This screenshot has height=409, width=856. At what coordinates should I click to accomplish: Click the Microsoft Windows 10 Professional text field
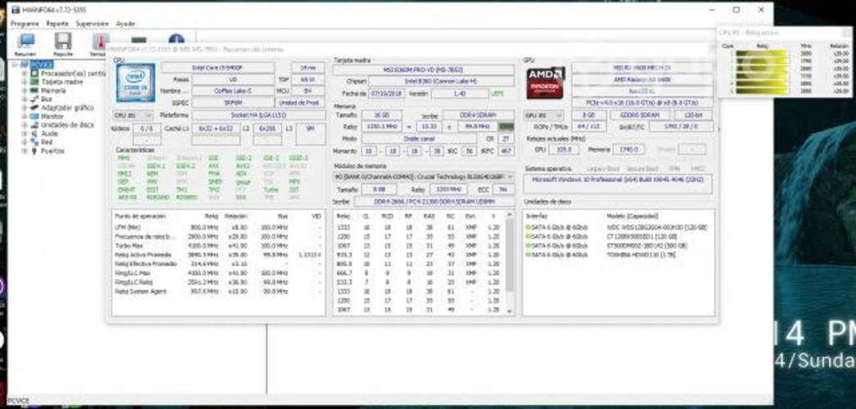coord(617,184)
